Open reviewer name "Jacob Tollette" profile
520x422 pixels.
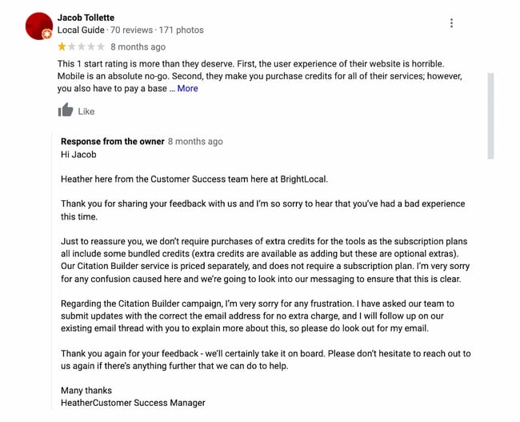(x=86, y=18)
